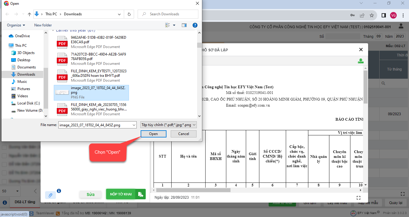
Task: Tick the first visible row checkbox
Action: coord(5,147)
